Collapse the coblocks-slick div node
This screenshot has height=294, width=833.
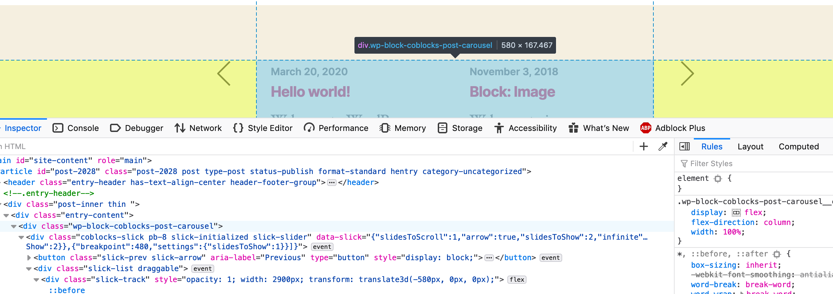[21, 237]
